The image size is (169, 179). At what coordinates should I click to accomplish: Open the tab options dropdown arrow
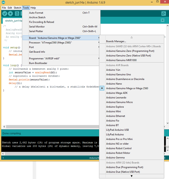(x=163, y=20)
